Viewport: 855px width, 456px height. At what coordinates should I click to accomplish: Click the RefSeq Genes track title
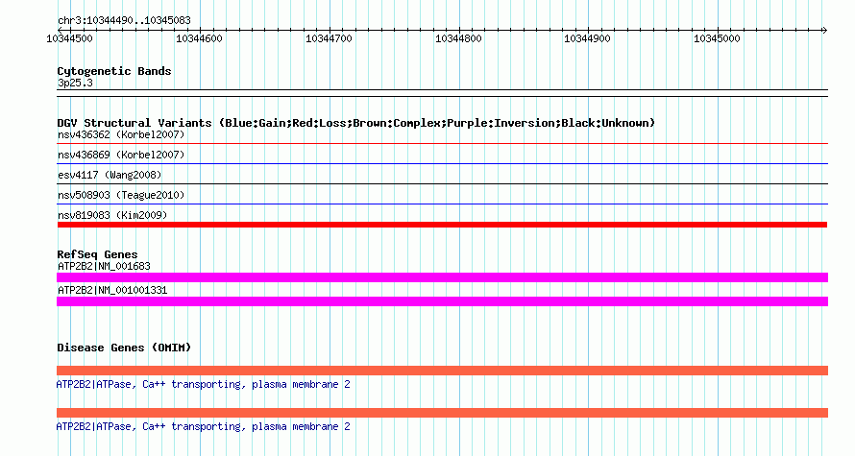tap(97, 254)
